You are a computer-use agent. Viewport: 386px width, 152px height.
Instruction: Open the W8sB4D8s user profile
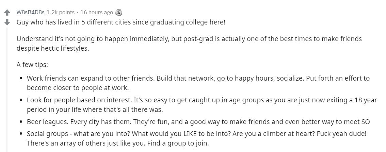click(x=31, y=12)
